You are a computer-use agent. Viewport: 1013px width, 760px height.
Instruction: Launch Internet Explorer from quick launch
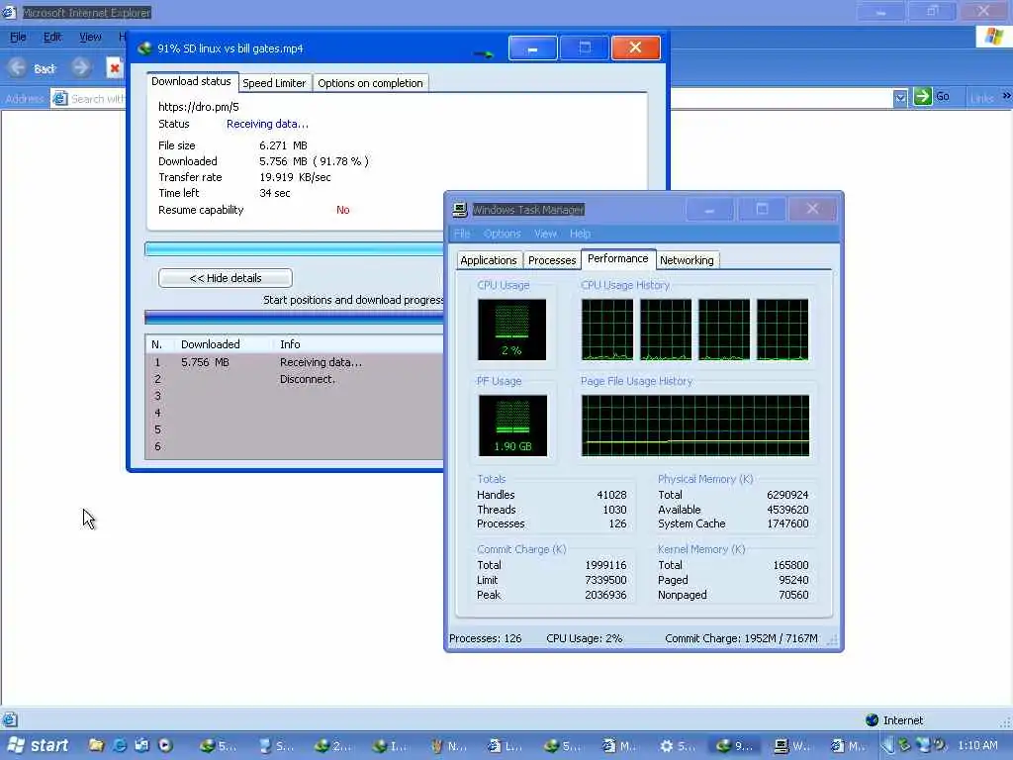click(120, 745)
